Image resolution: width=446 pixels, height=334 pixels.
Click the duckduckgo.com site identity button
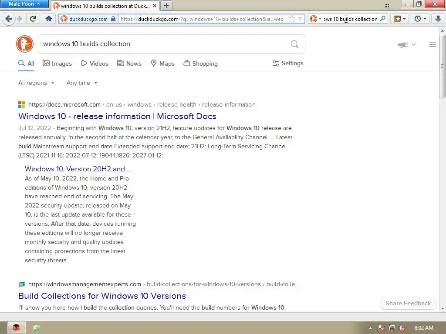point(88,19)
